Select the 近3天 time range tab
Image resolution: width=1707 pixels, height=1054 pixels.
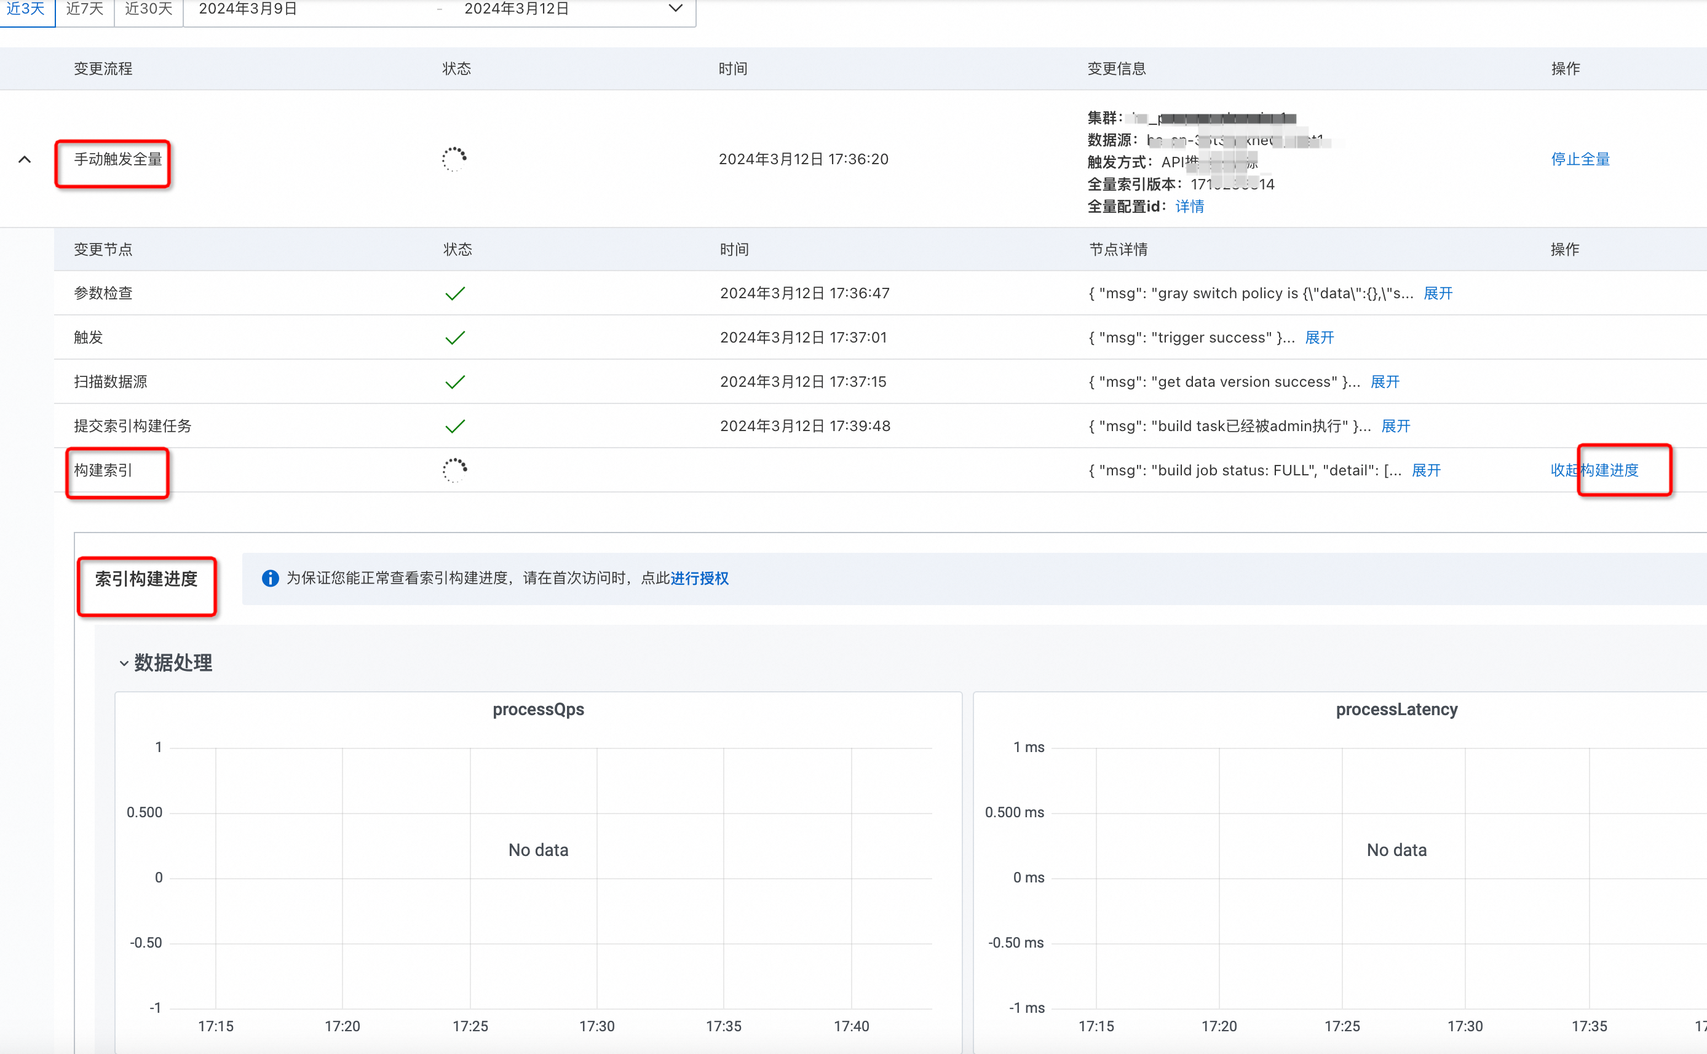(26, 10)
